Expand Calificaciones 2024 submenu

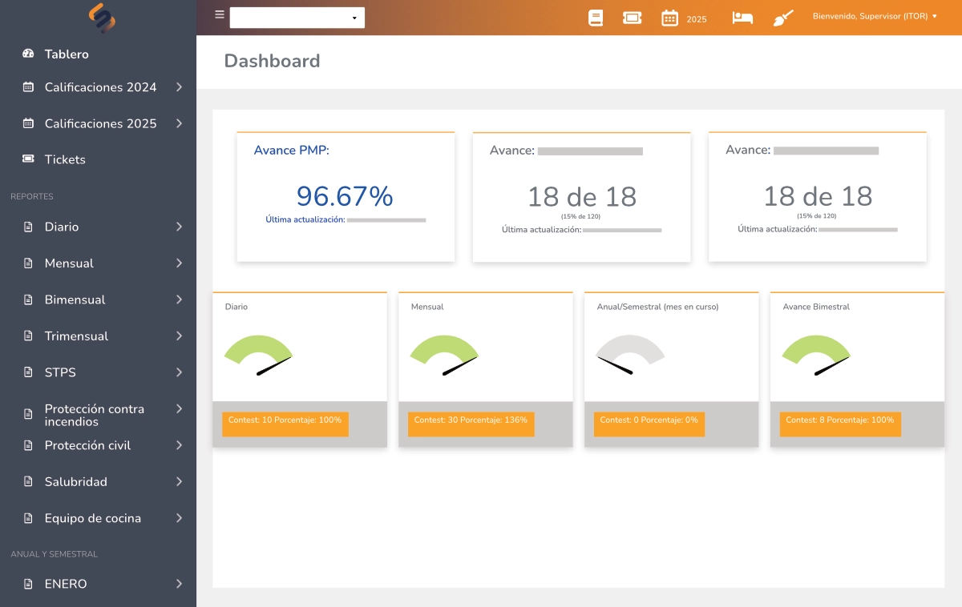coord(179,87)
